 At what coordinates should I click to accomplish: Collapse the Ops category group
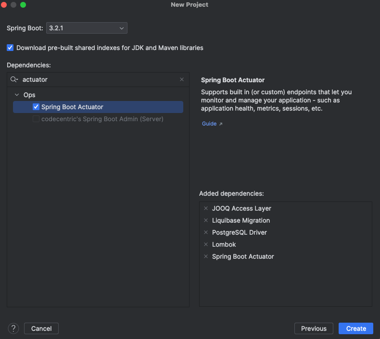coord(17,95)
